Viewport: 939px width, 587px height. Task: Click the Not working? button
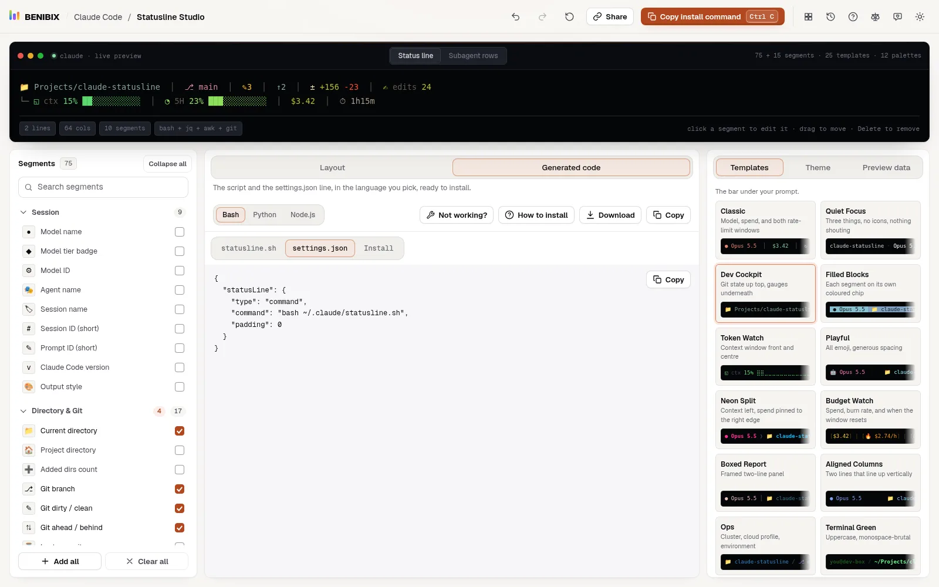457,215
